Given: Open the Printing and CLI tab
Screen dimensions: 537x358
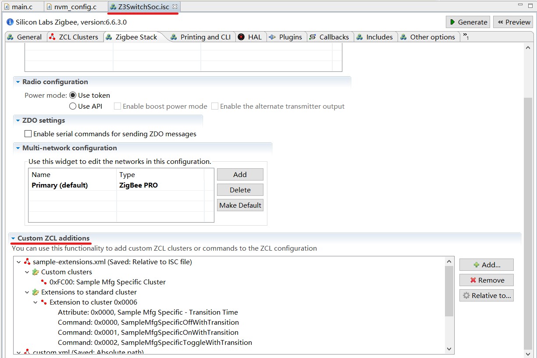Looking at the screenshot, I should [x=201, y=37].
